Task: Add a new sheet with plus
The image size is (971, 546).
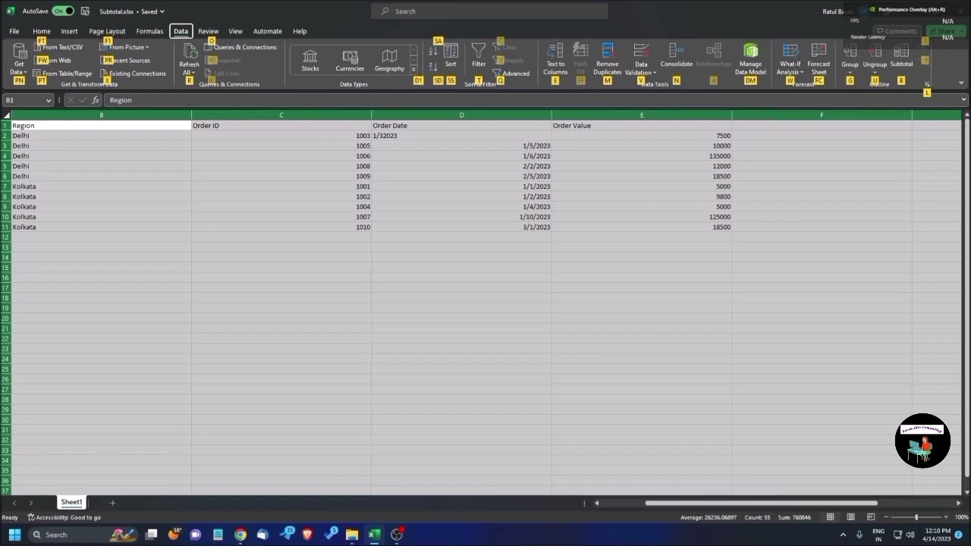Action: (x=112, y=503)
